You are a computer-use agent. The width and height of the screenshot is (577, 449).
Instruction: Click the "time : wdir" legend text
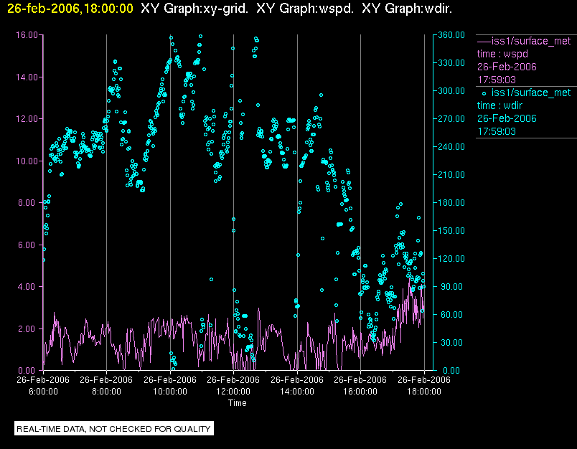[x=500, y=105]
